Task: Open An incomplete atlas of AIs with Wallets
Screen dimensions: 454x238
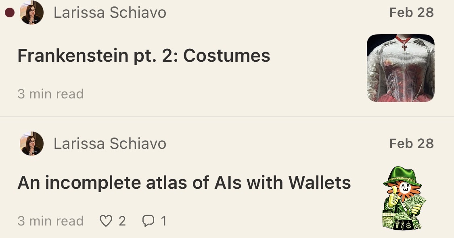Action: tap(184, 183)
